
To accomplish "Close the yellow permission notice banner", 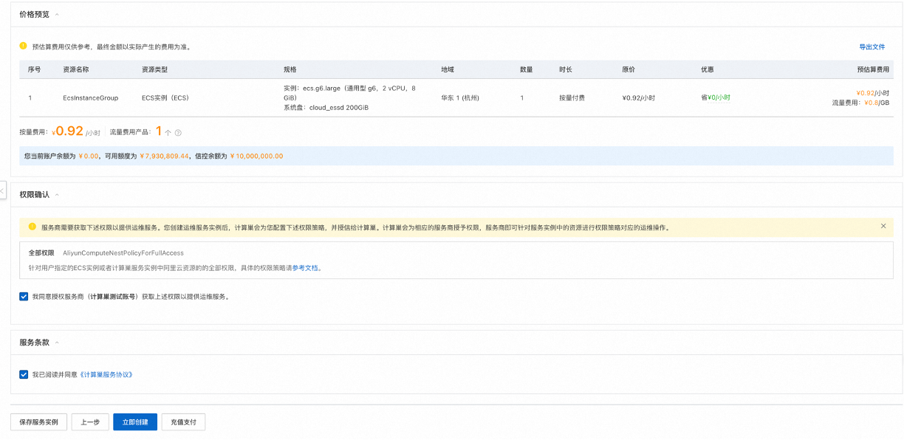I will tap(883, 227).
